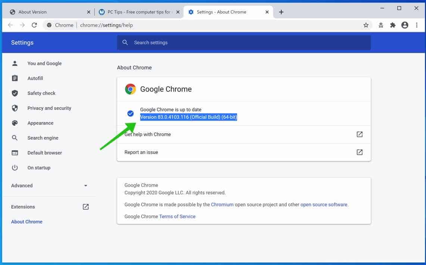Click the Default browser window icon
This screenshot has width=426, height=265.
[x=15, y=153]
